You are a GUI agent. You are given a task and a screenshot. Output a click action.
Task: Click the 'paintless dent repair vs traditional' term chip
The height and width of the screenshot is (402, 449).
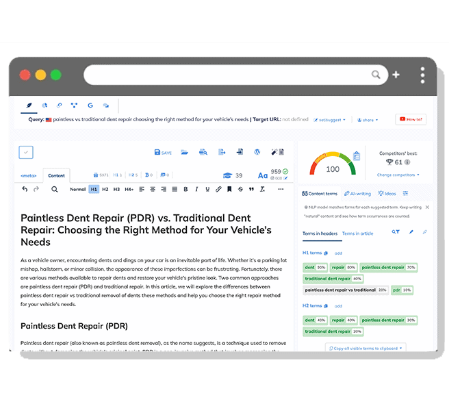[x=346, y=290]
